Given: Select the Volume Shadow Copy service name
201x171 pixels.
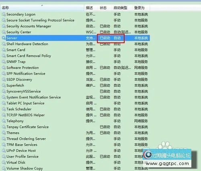Looking at the screenshot, I should 25,168.
